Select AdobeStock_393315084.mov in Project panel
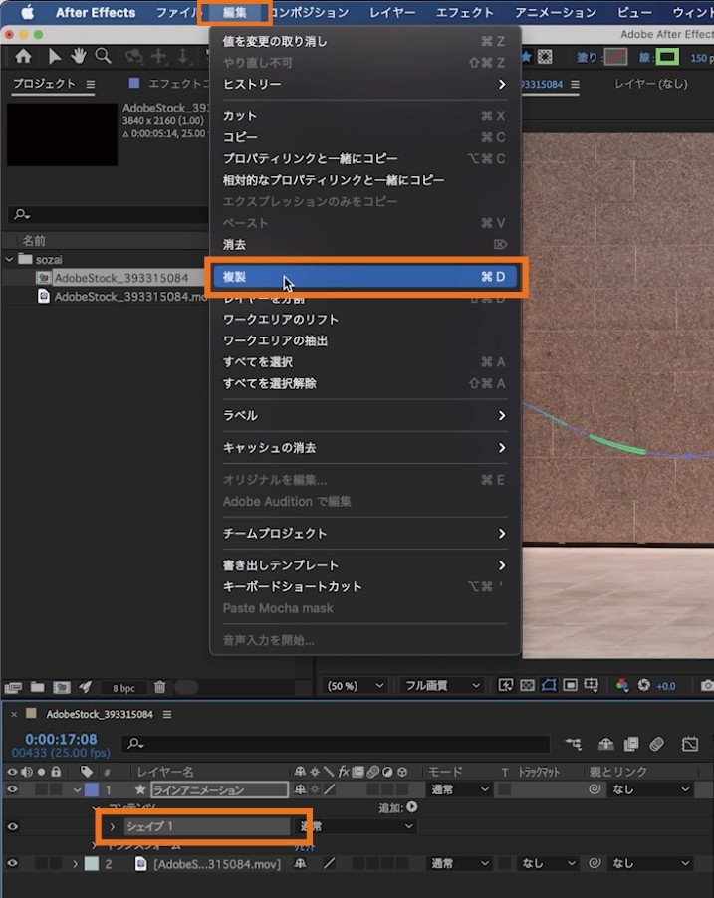Screen dimensions: 714x898 tap(130, 296)
